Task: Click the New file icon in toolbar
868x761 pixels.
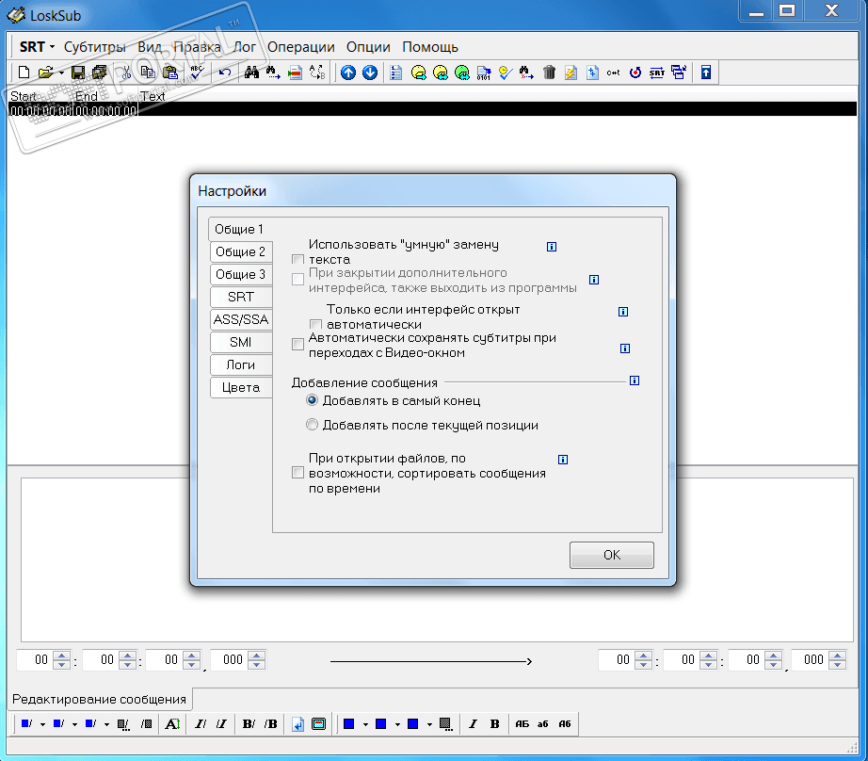Action: click(24, 73)
